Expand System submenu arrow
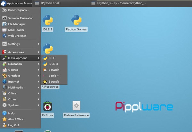Image resolution: width=192 pixels, height=132 pixels. pos(39,105)
